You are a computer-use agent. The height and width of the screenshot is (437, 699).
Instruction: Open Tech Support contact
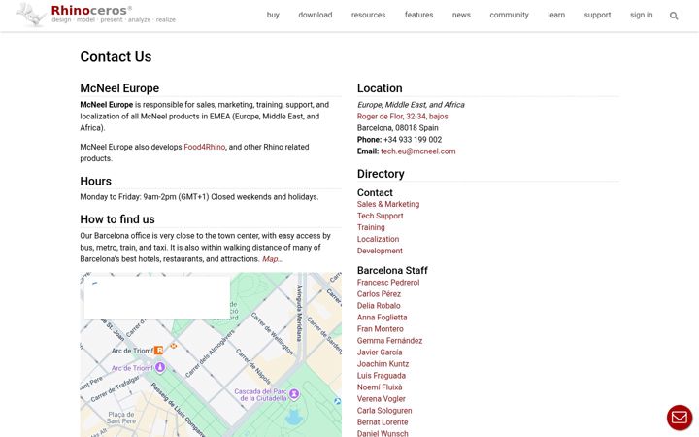380,216
